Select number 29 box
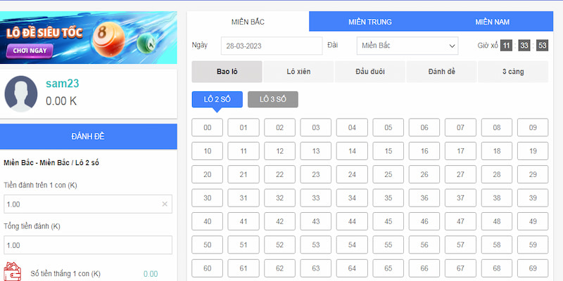Screen dimensions: 563x281 pos(533,174)
